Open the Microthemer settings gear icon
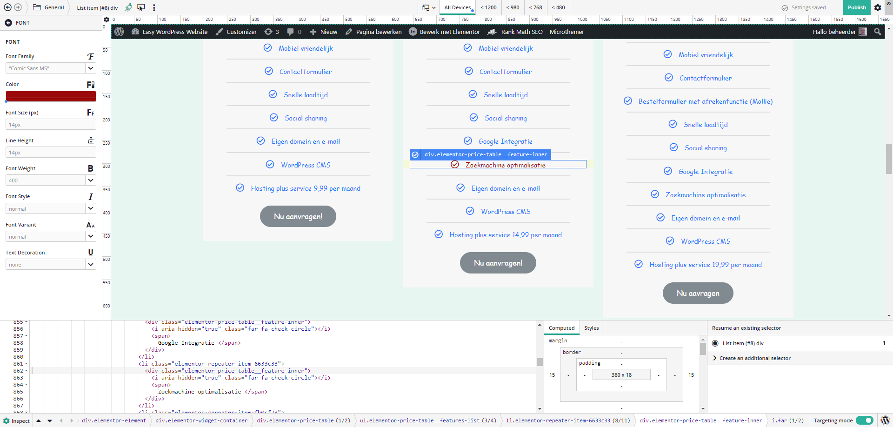Screen dimensions: 893x427 [878, 7]
